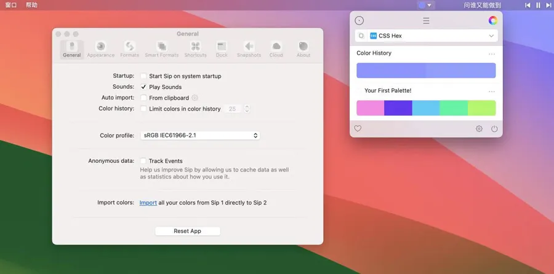Select the pink swatch in Your First Palette

(370, 108)
